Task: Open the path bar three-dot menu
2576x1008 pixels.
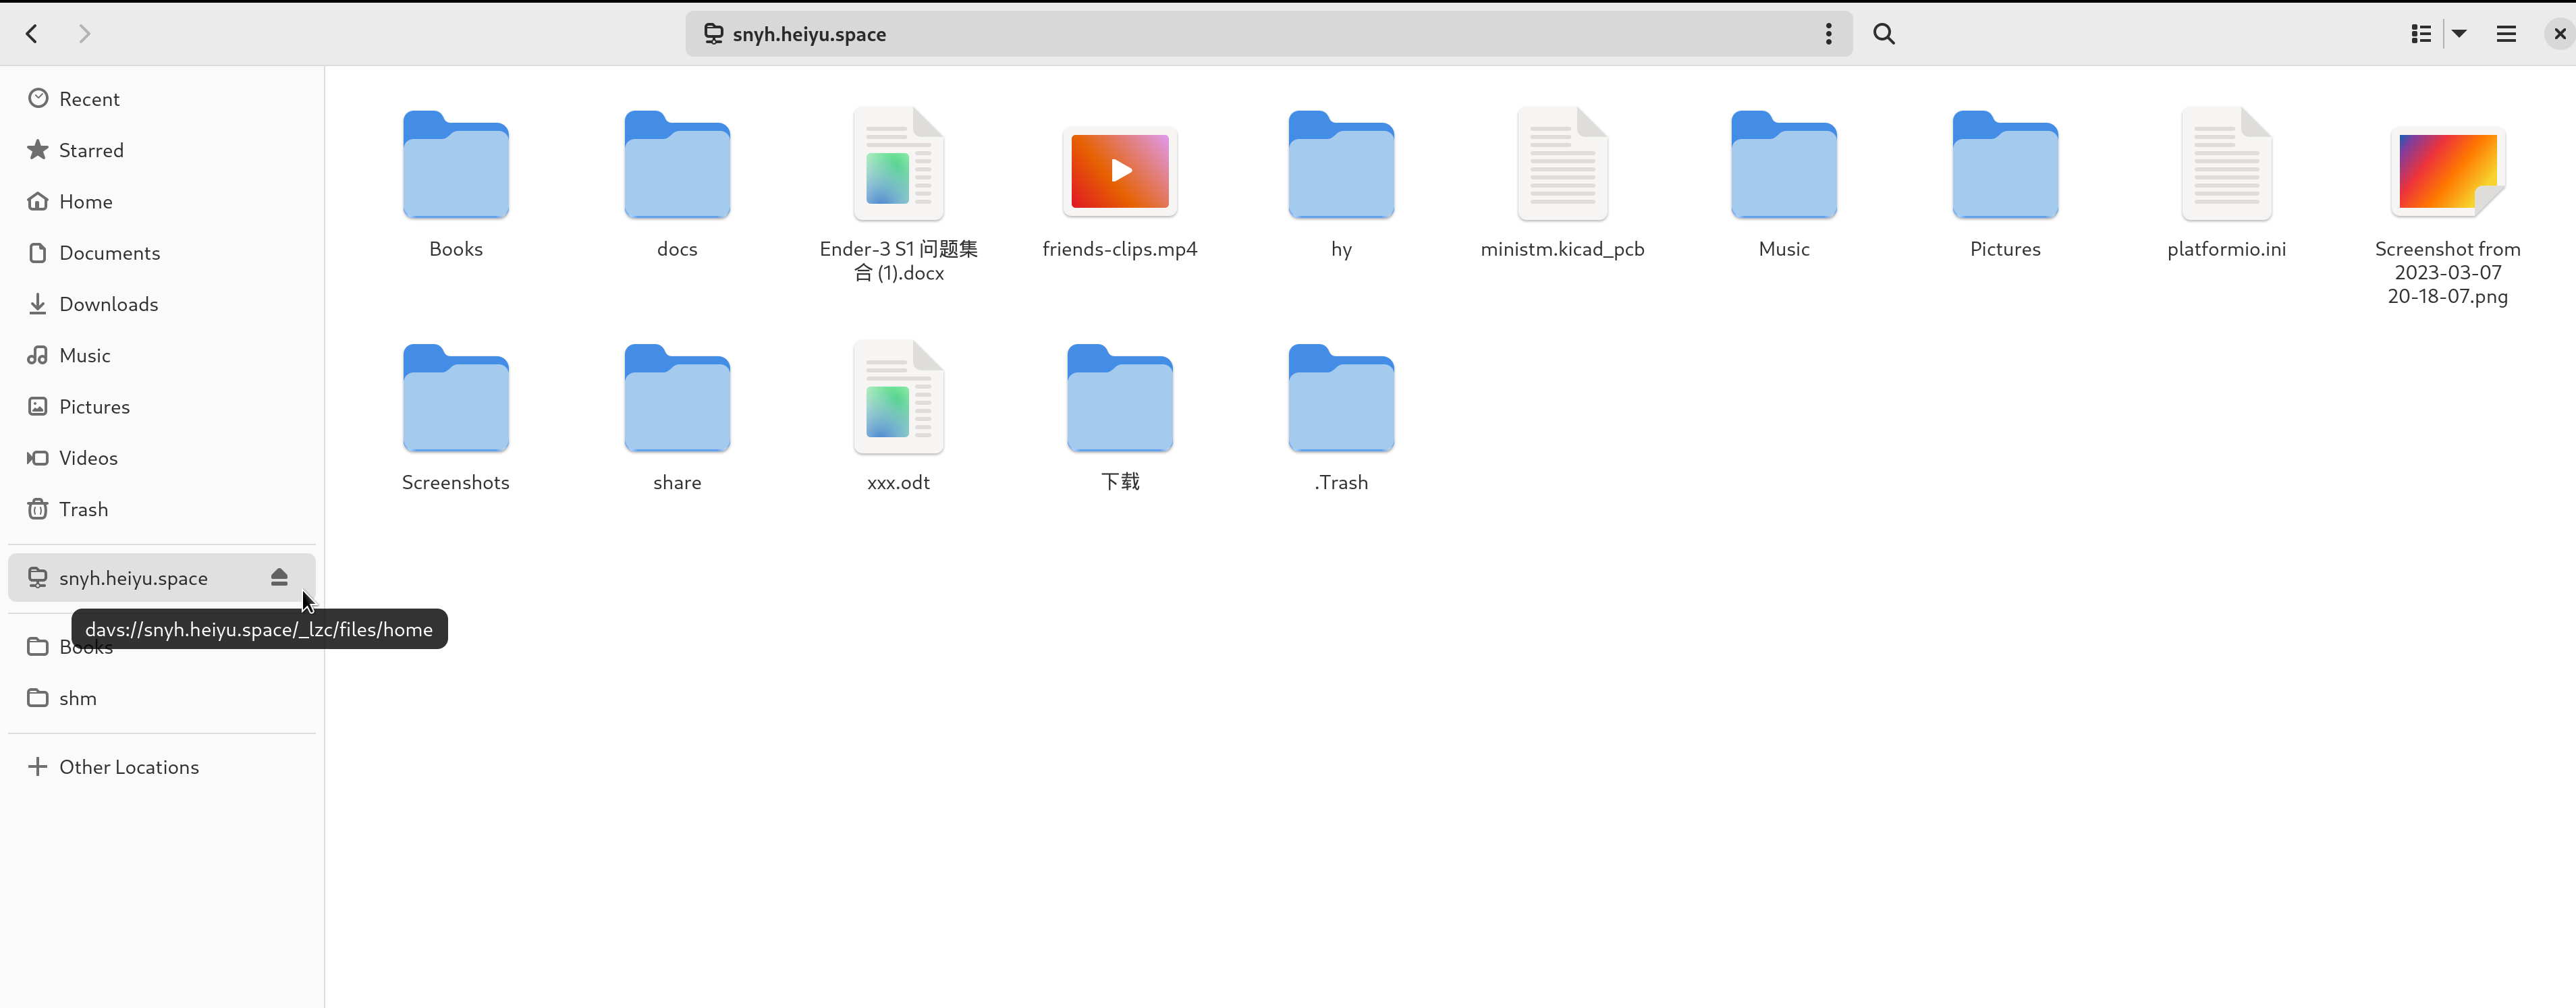Action: click(1828, 34)
